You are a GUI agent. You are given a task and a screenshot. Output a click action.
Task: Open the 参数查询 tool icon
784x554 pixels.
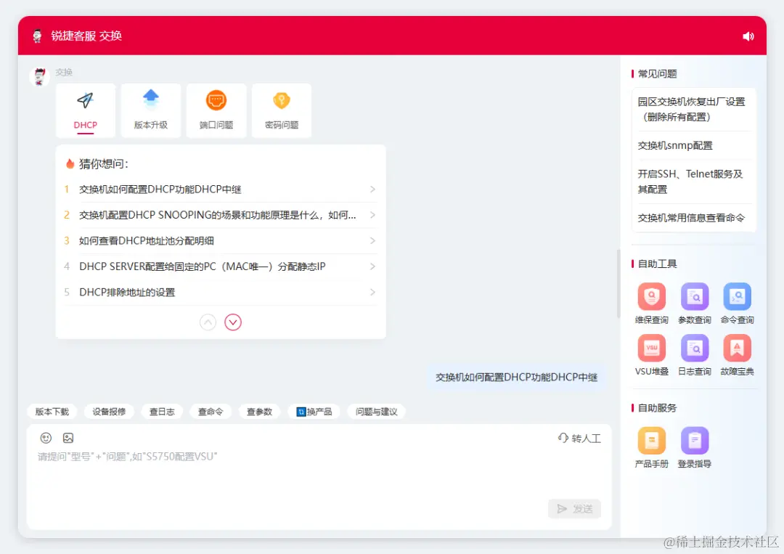[695, 297]
